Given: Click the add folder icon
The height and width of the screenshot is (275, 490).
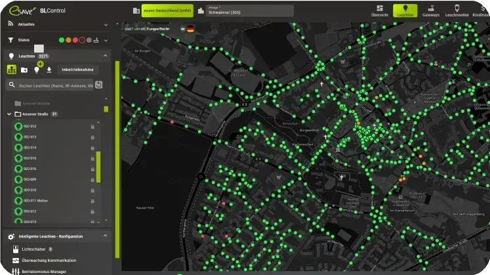Looking at the screenshot, I should coord(24,70).
